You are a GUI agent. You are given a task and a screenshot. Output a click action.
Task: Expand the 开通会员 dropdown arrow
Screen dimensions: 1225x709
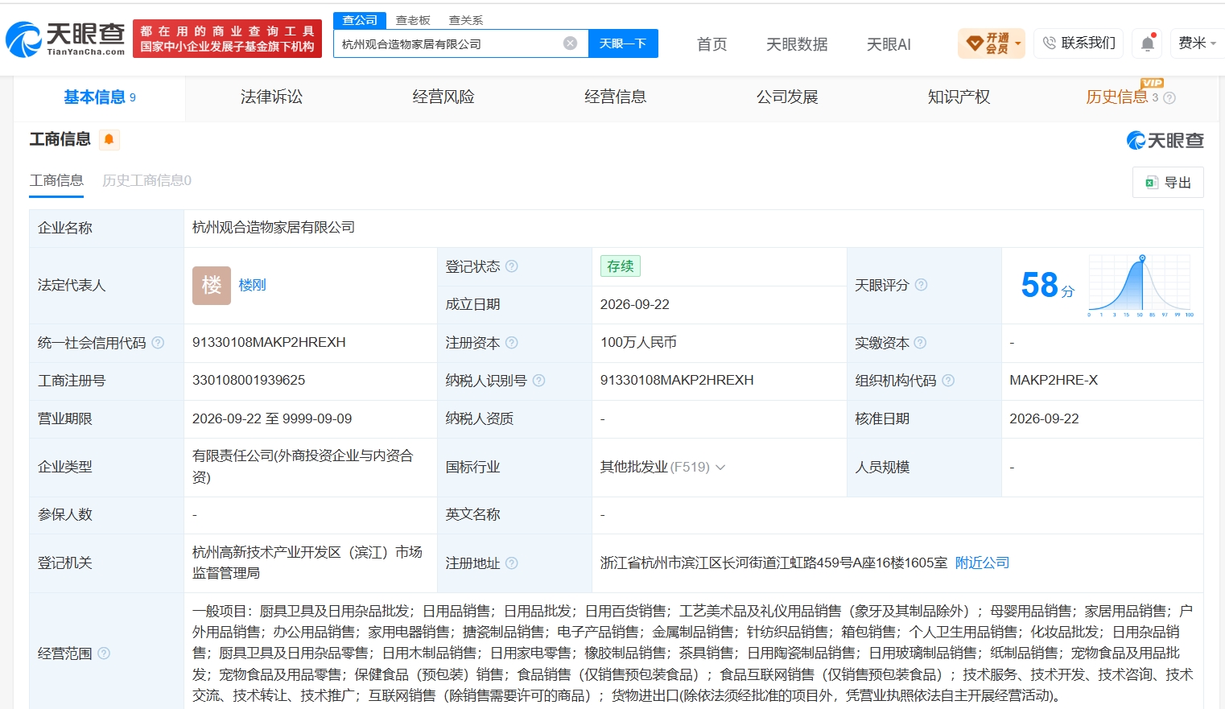[x=1018, y=43]
